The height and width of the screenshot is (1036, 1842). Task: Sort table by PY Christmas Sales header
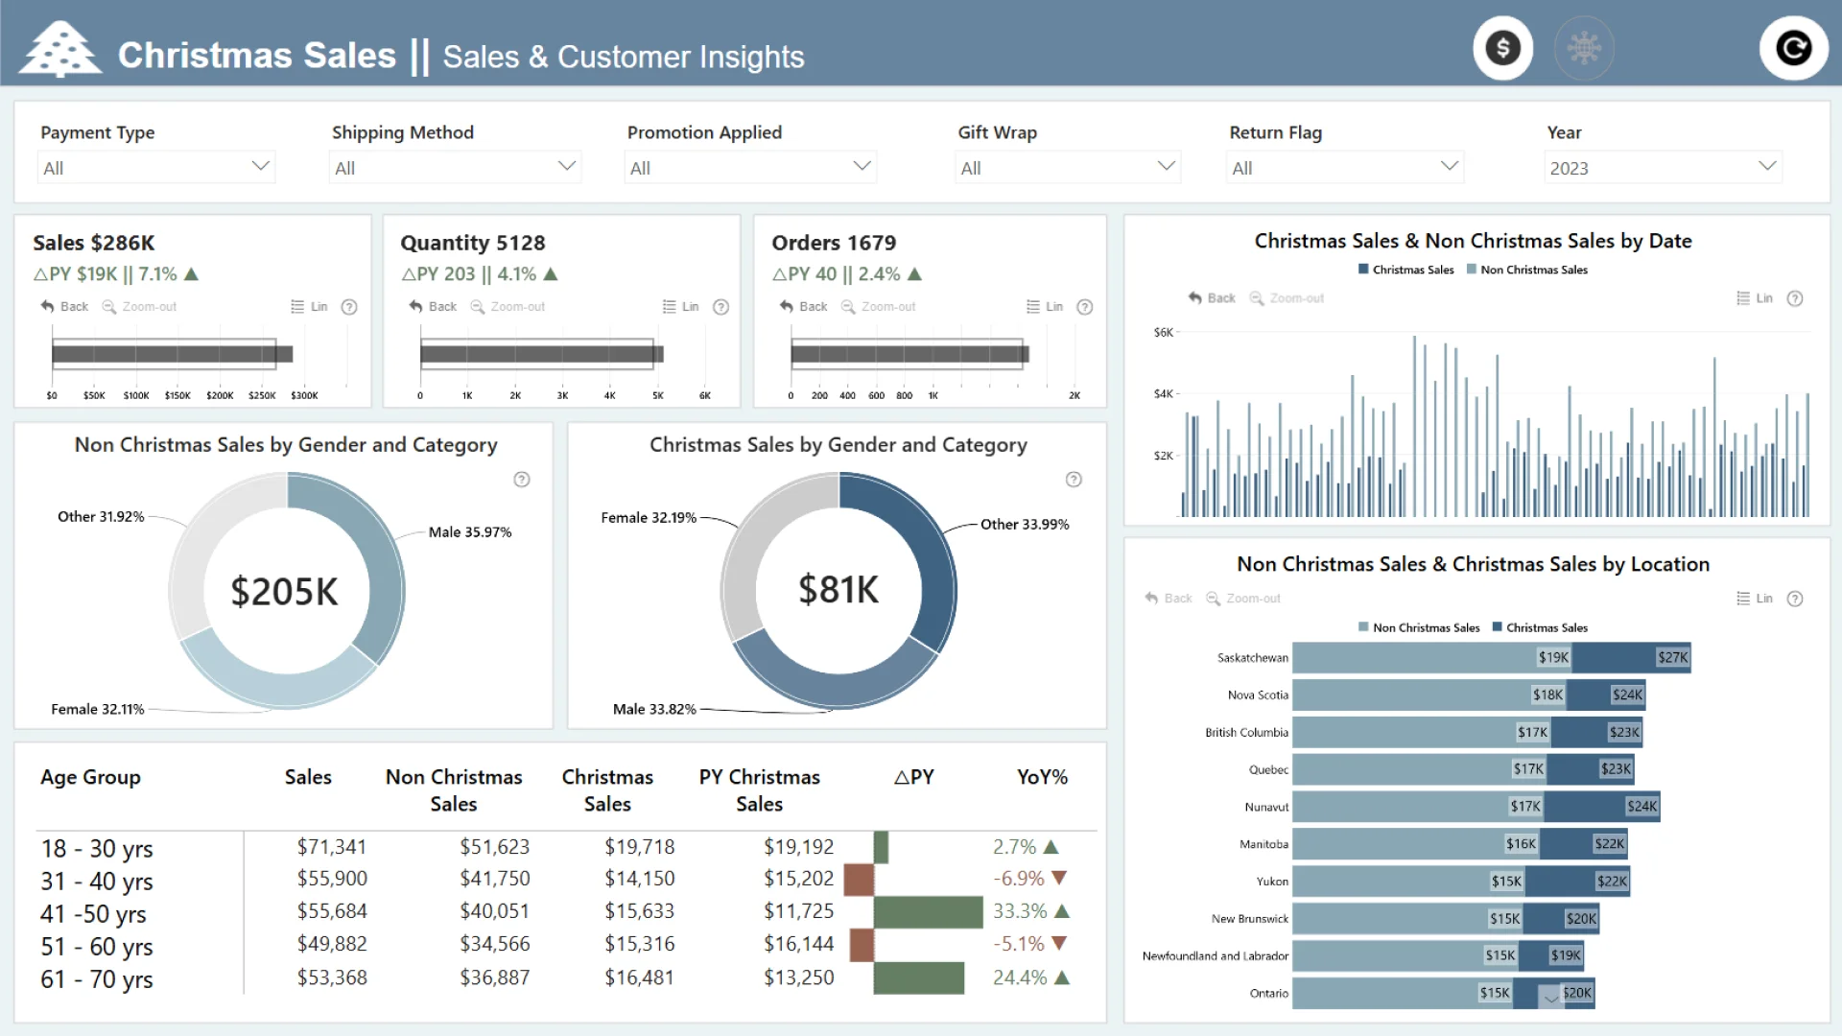[x=759, y=790]
